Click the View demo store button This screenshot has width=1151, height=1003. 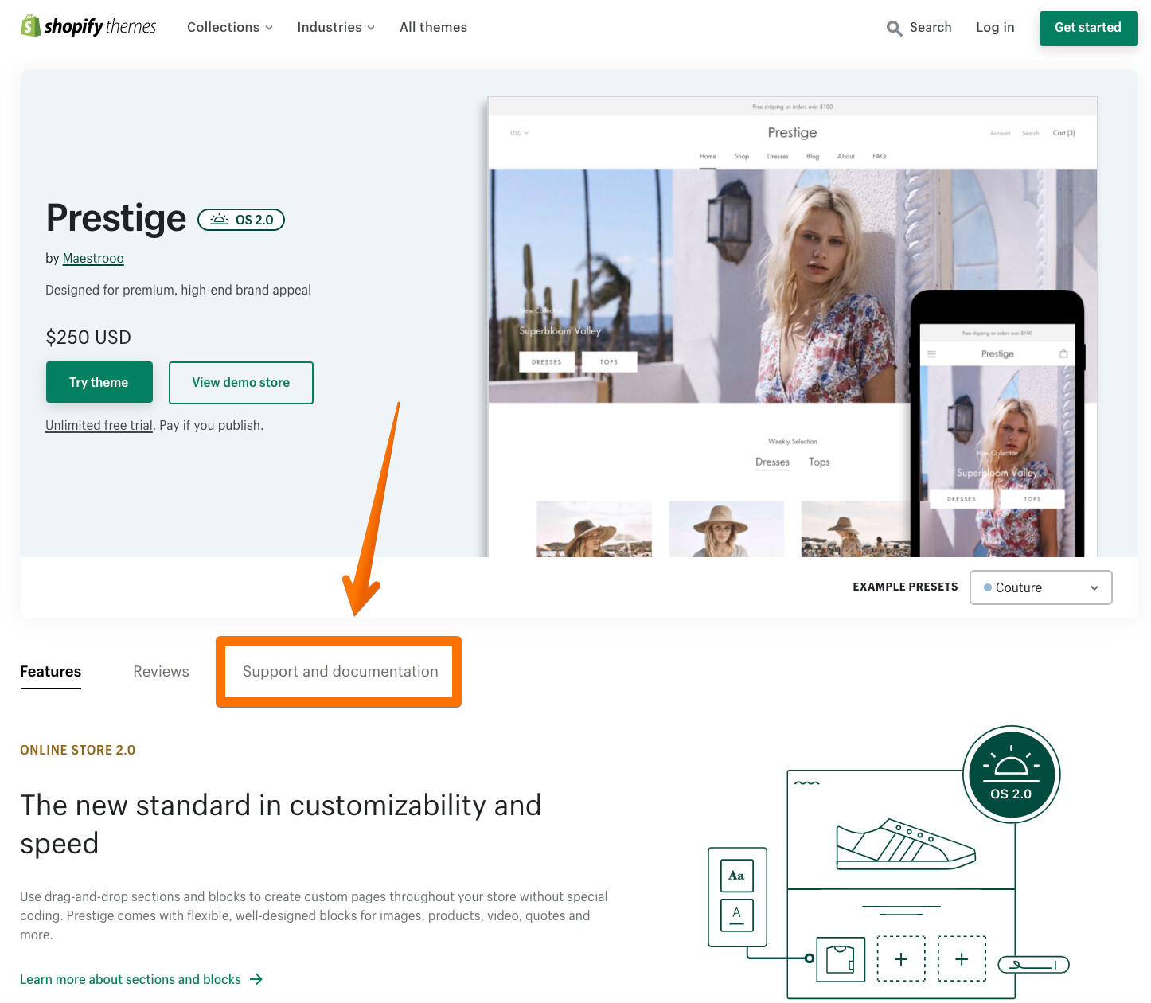click(241, 383)
